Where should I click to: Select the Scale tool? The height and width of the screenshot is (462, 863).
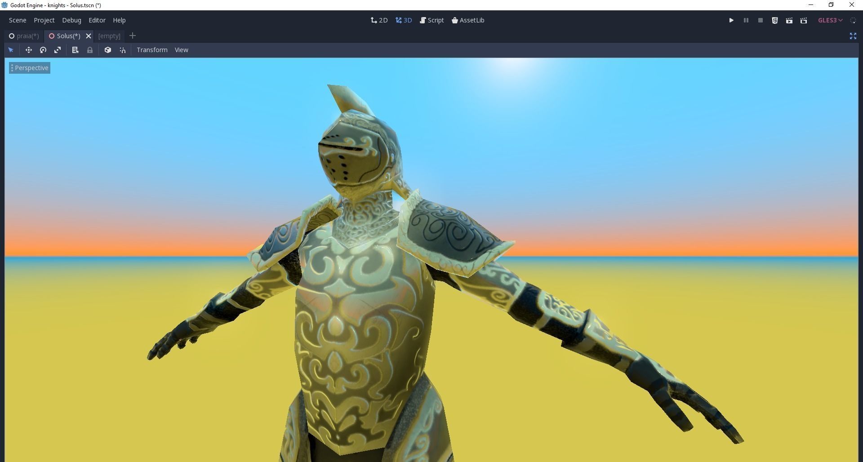click(x=58, y=50)
